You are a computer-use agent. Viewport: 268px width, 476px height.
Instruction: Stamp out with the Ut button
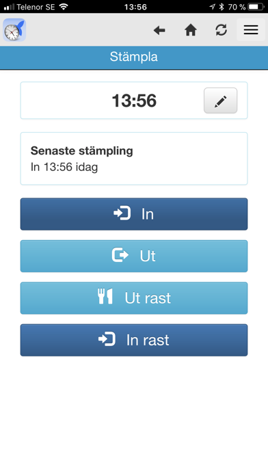(134, 256)
